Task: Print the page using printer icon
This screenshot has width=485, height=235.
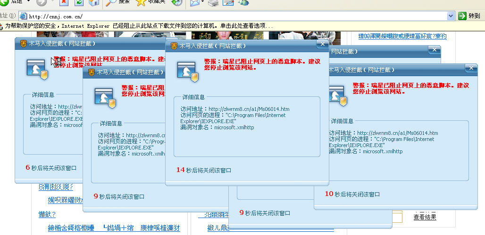Action: point(213,3)
